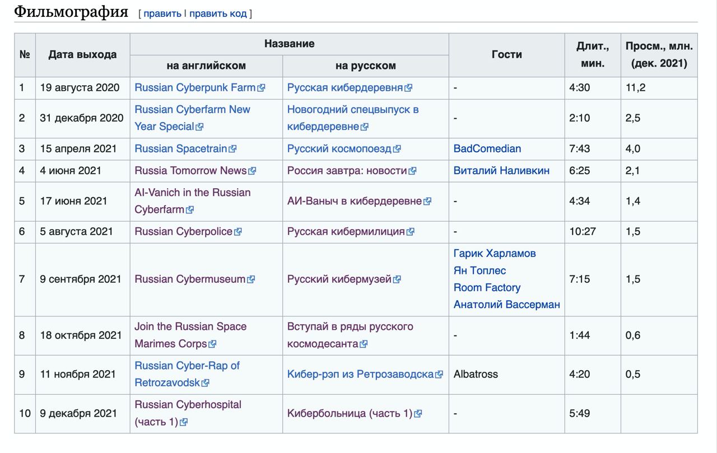
Task: Click external-link icon beside Russian Cyberpunk Farm
Action: coord(261,88)
